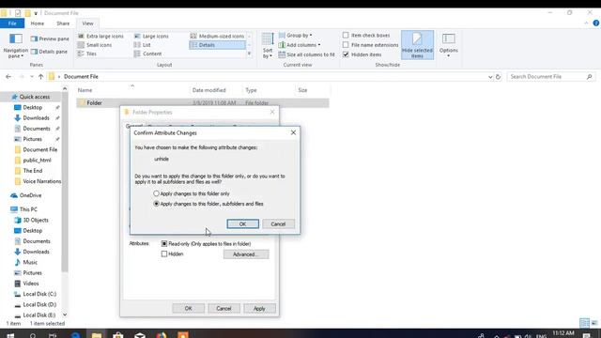Click OK in Folder Properties window
Screen dimensions: 601x338
(x=188, y=309)
